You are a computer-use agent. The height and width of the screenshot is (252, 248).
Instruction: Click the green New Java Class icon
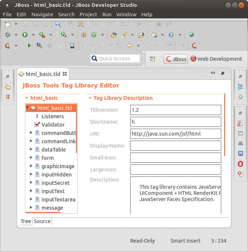pos(94,35)
